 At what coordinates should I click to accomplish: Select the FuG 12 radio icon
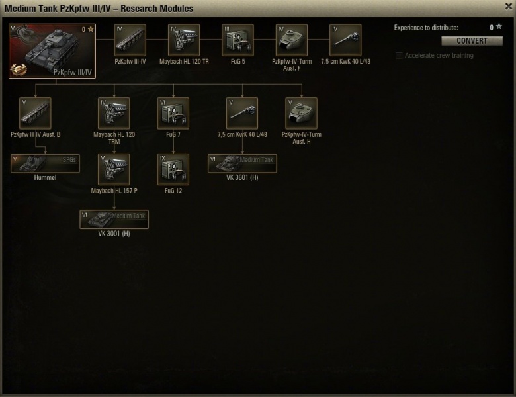coord(173,169)
